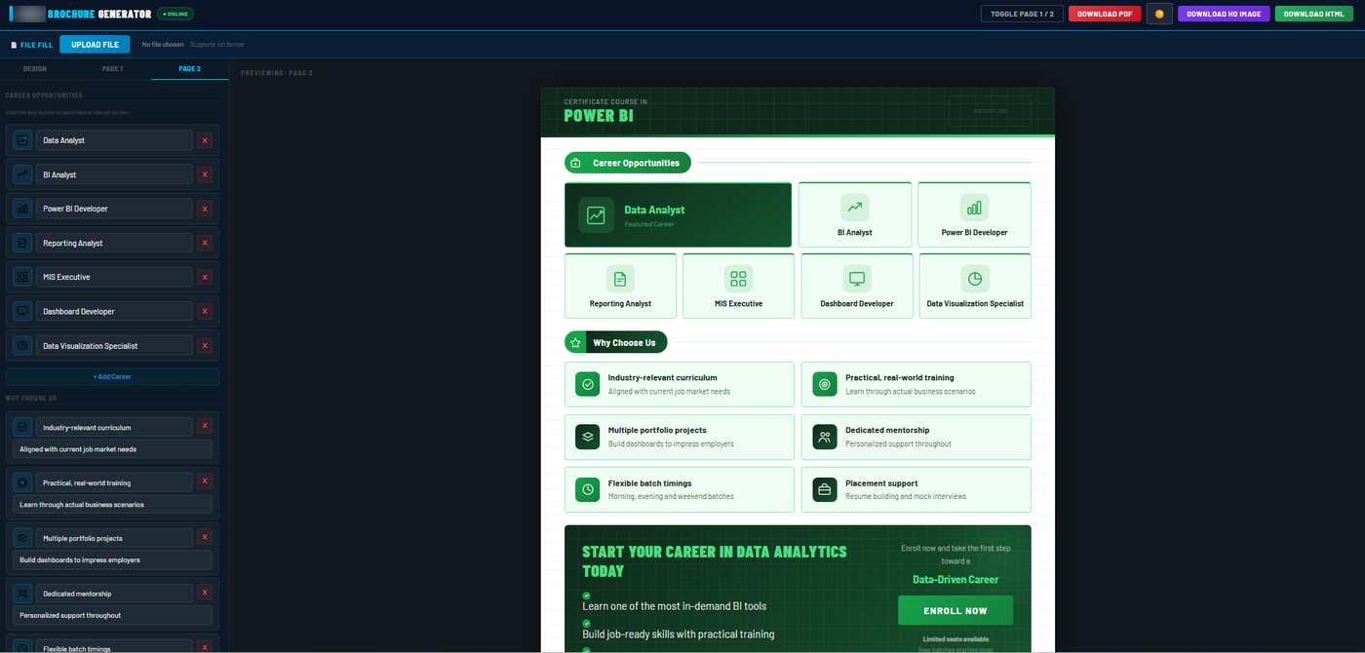
Task: Edit the Data Analyst career name field
Action: pyautogui.click(x=114, y=140)
